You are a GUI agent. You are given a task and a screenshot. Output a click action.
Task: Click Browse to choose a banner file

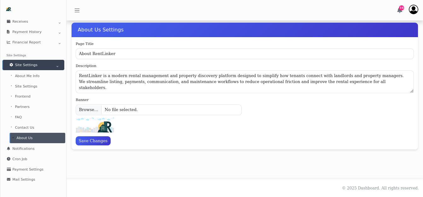click(x=88, y=110)
